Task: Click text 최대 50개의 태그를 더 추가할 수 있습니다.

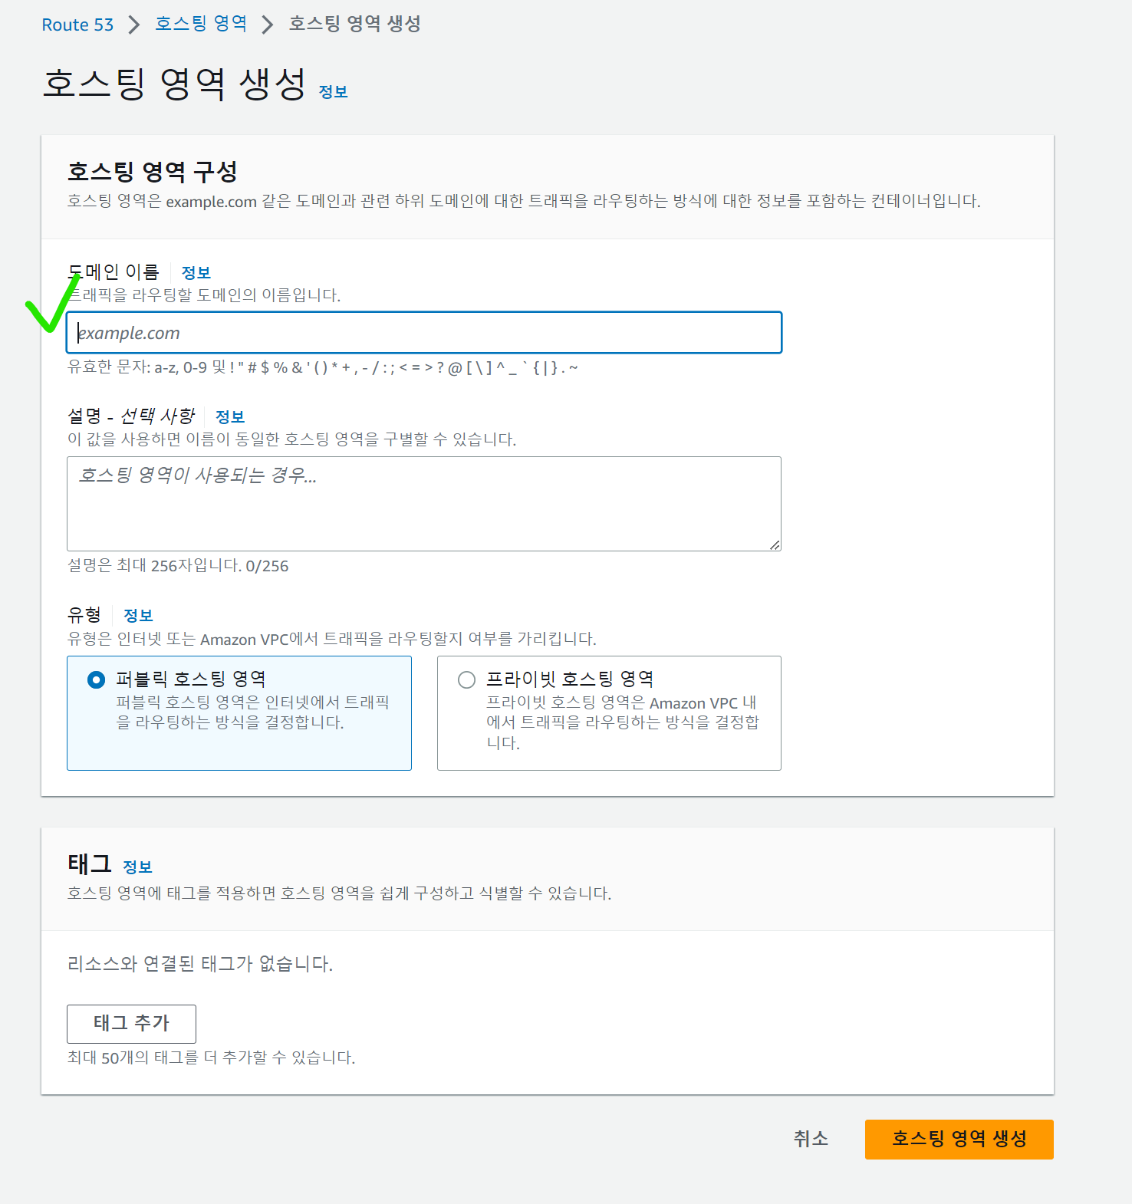Action: [x=211, y=1058]
